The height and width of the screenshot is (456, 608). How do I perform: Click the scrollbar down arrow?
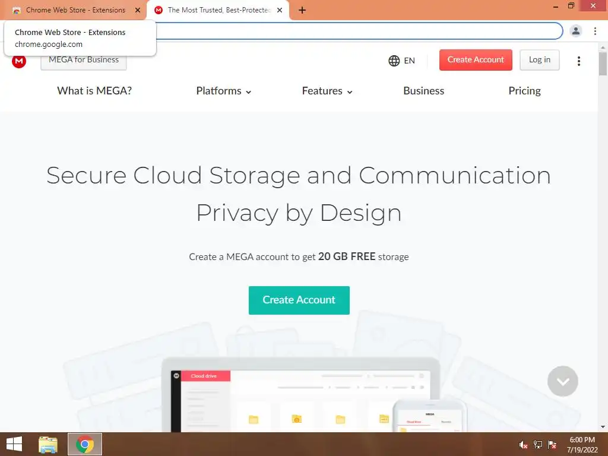tap(603, 427)
